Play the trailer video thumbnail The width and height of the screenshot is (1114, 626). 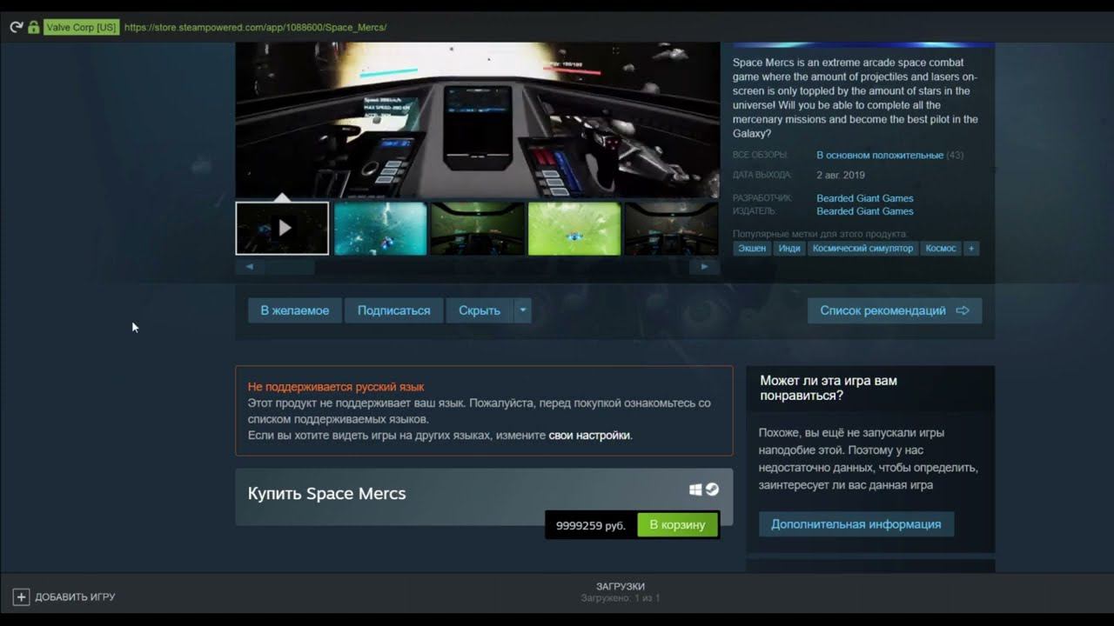click(282, 229)
